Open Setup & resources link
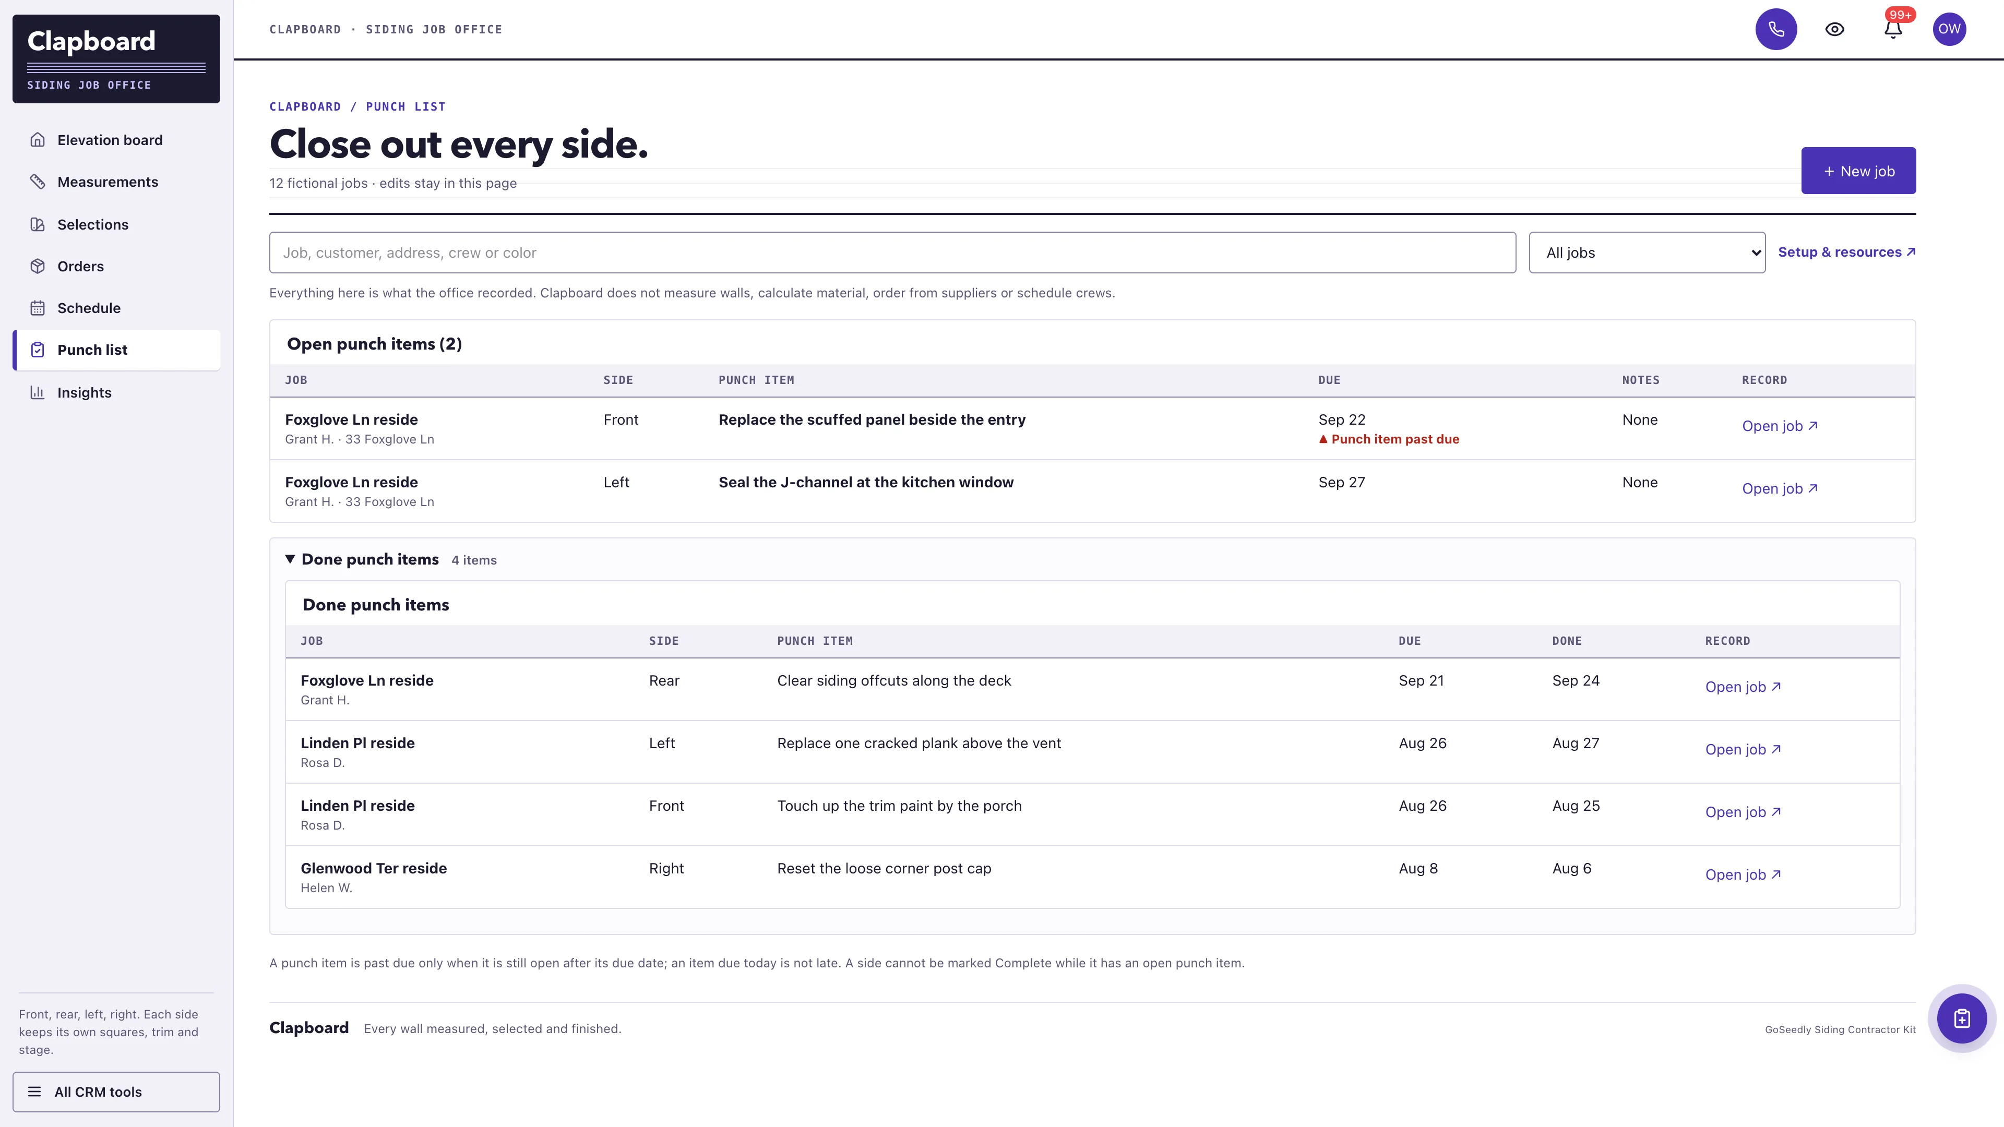The image size is (2004, 1127). [x=1846, y=252]
